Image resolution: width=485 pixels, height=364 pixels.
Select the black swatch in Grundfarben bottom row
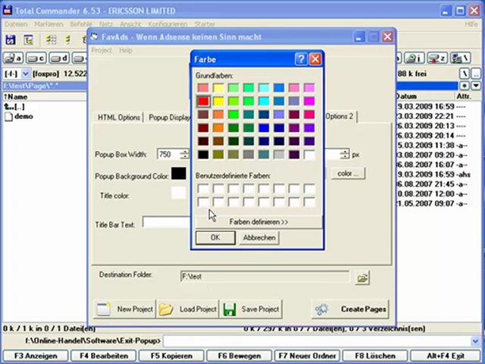(203, 155)
